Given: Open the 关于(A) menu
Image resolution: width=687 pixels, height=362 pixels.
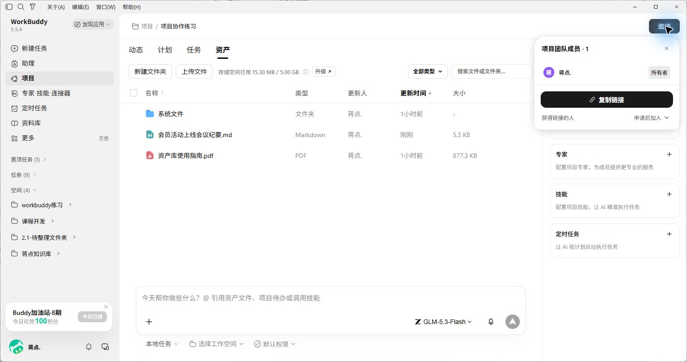Looking at the screenshot, I should pos(56,7).
